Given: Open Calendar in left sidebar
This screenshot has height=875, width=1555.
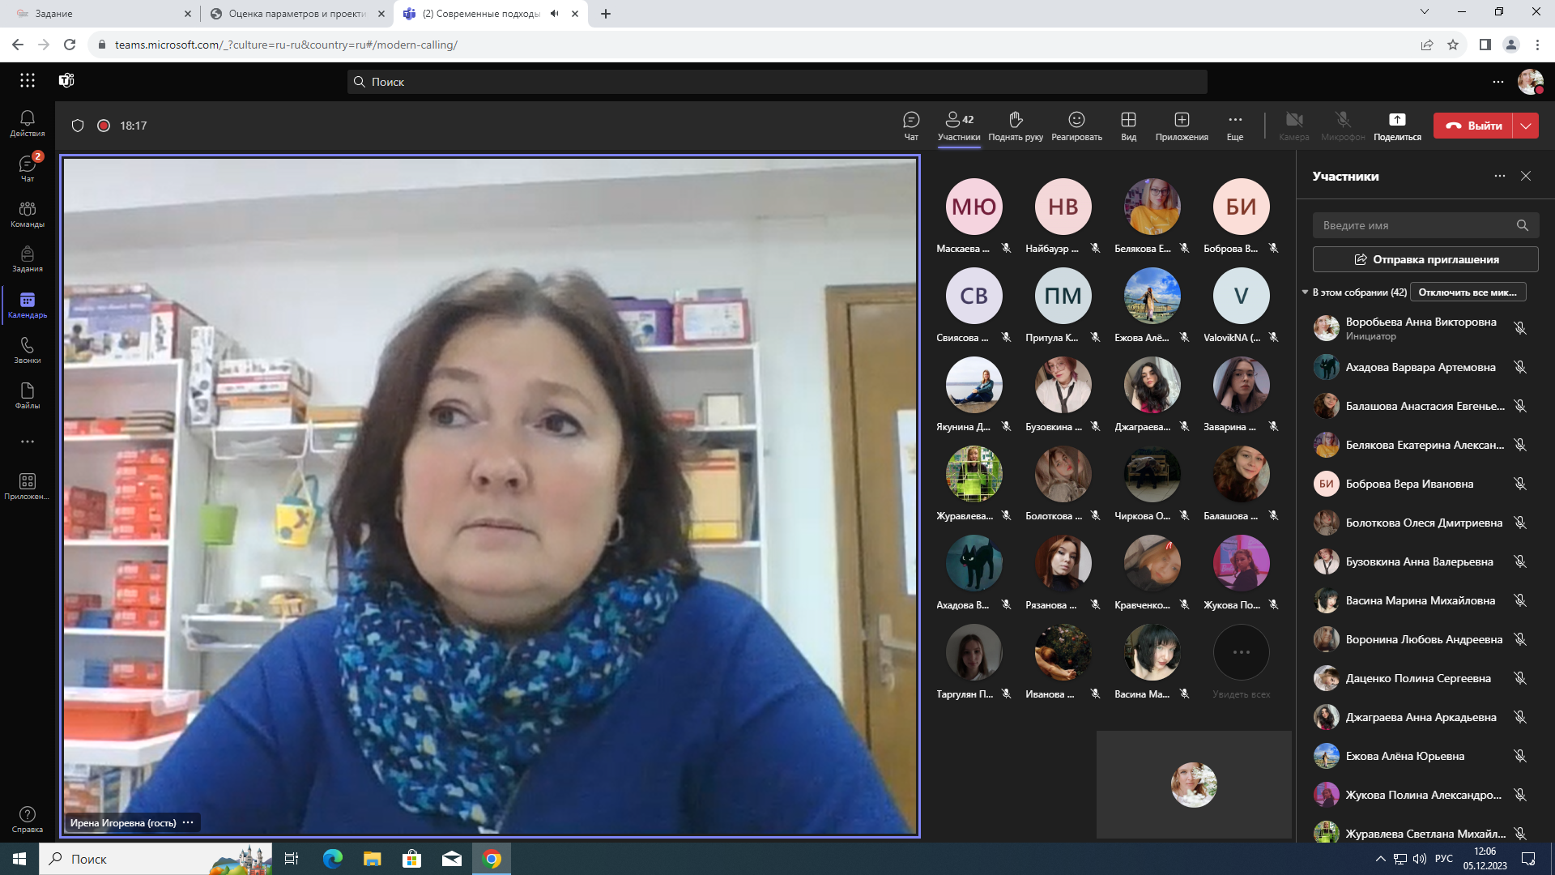Looking at the screenshot, I should [x=27, y=305].
